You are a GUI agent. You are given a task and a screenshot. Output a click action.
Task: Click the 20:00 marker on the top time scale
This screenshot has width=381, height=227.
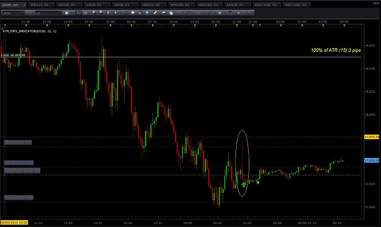(216, 22)
